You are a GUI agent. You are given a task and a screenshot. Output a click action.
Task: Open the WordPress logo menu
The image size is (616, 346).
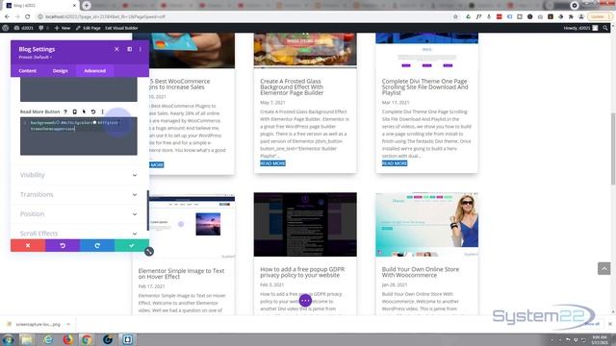[5, 28]
